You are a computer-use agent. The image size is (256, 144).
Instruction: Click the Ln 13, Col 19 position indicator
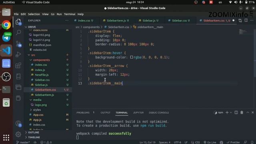pos(148,142)
